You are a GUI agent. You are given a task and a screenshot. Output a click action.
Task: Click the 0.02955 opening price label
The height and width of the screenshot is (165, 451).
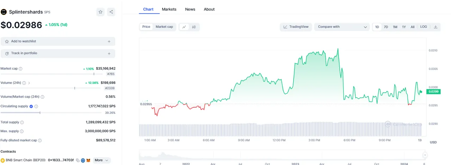[x=146, y=104]
